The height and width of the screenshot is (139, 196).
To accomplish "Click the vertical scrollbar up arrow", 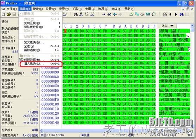I will click(192, 26).
